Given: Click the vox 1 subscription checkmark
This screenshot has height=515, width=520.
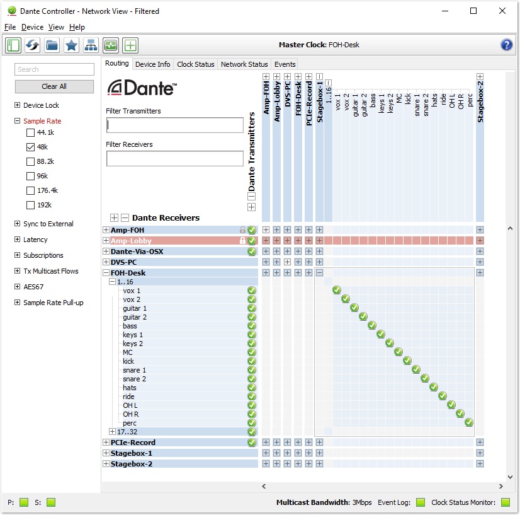Looking at the screenshot, I should [337, 290].
